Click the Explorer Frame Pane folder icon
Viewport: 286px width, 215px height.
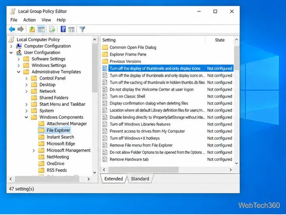pos(105,54)
